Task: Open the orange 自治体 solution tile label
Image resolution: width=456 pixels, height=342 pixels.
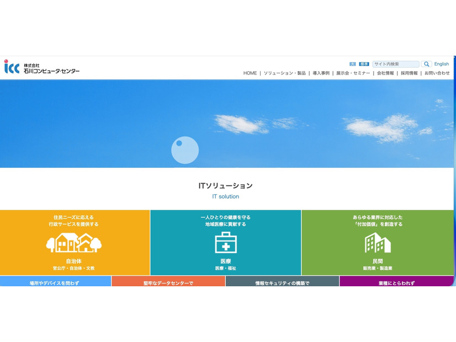Action: (x=74, y=261)
